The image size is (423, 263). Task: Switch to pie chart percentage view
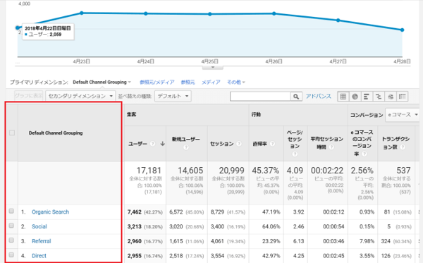tap(355, 97)
